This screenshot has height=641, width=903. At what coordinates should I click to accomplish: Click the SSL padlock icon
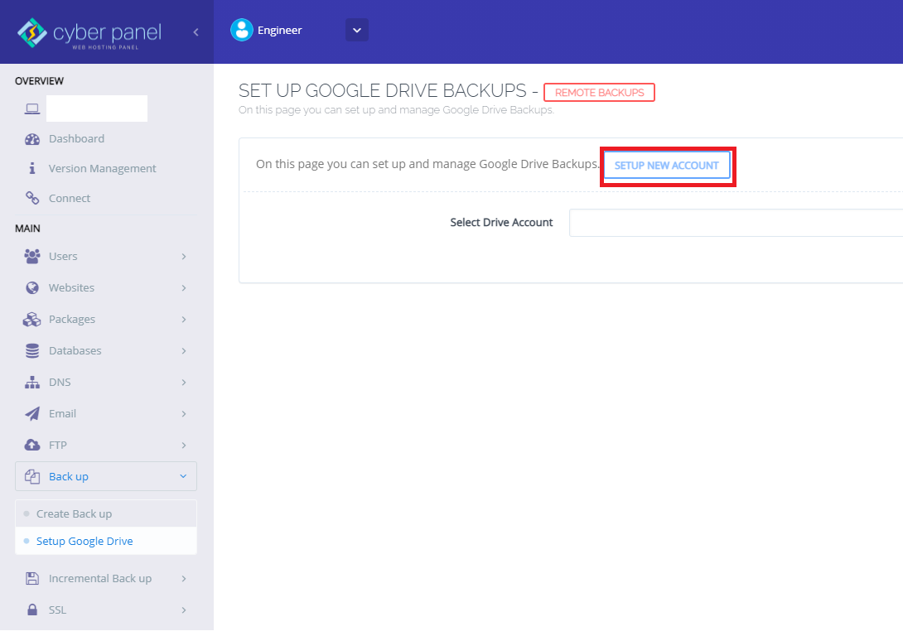point(32,610)
